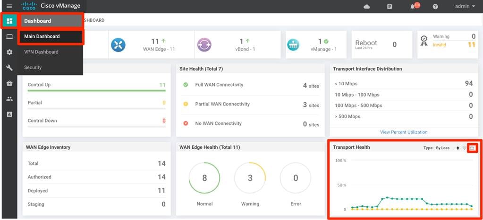Open the admin user dropdown
483x220 pixels.
(465, 6)
